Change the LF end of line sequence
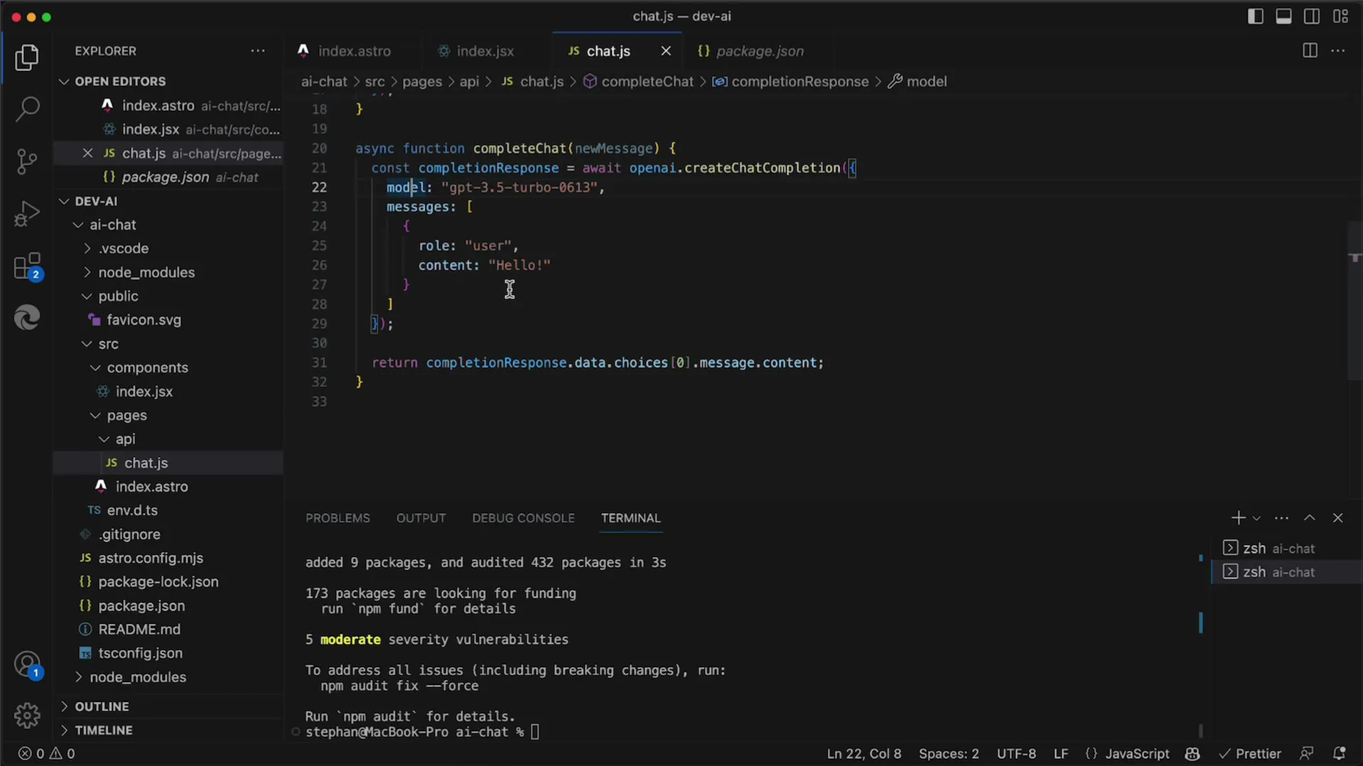Image resolution: width=1363 pixels, height=766 pixels. (x=1061, y=754)
